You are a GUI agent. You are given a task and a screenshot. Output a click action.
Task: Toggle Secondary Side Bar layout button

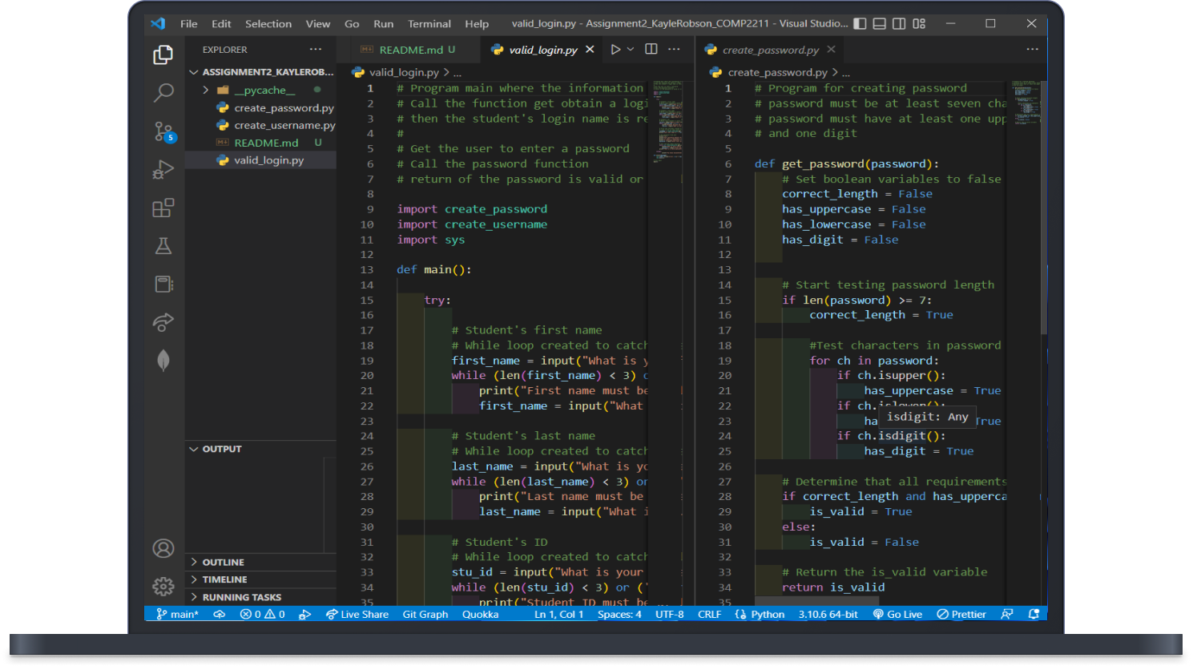[x=899, y=24]
